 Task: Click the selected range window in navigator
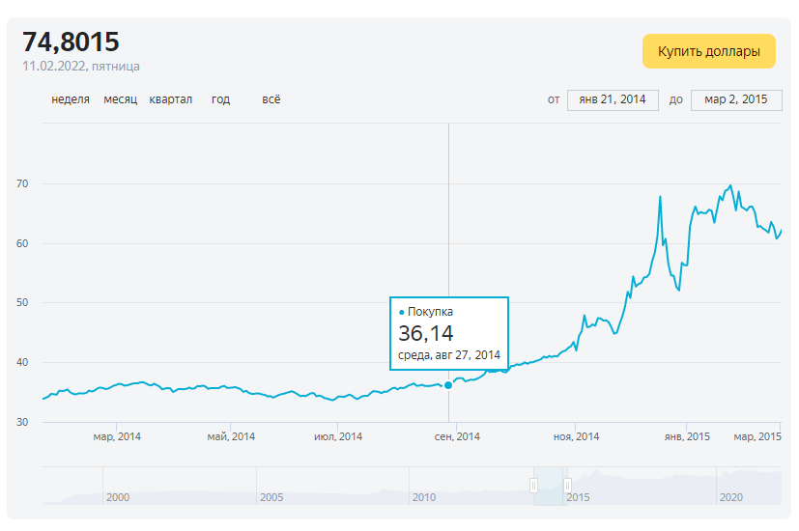coord(551,486)
